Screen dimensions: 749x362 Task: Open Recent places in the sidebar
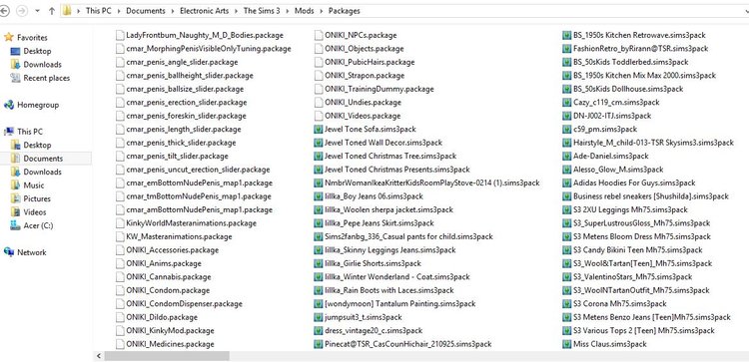pos(46,78)
